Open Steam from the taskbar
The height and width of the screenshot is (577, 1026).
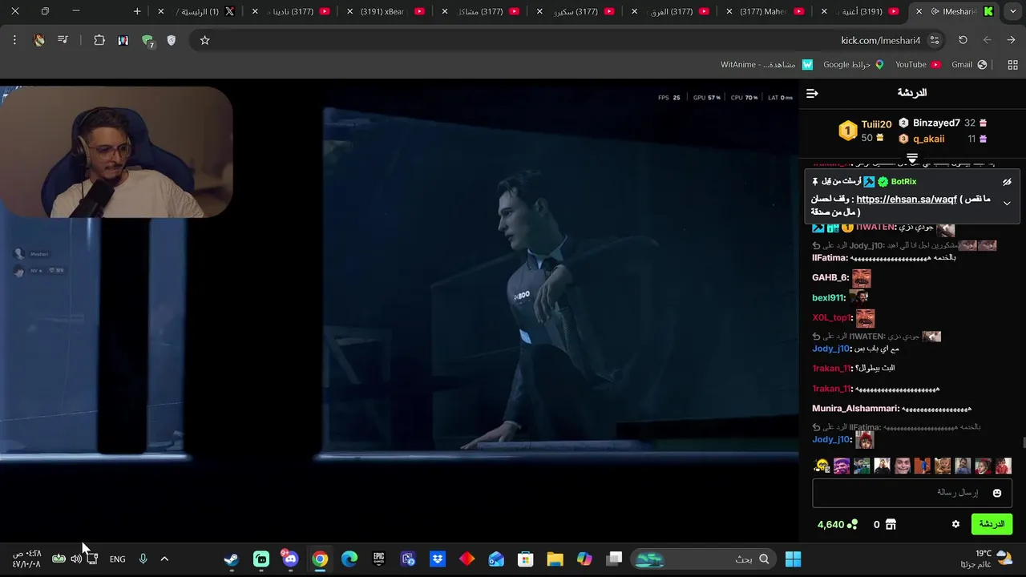pyautogui.click(x=232, y=559)
